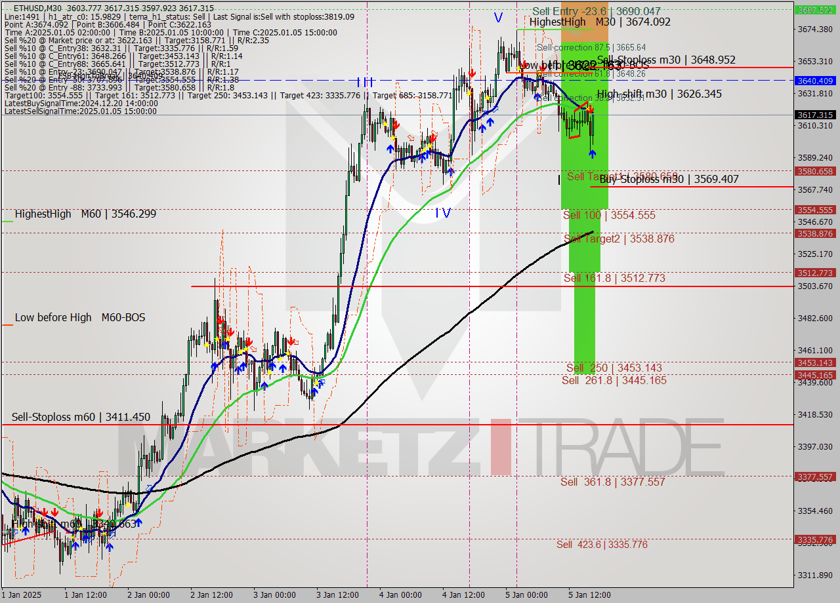
Task: Click '5 Jan 12:00' on time axis
Action: (x=589, y=595)
